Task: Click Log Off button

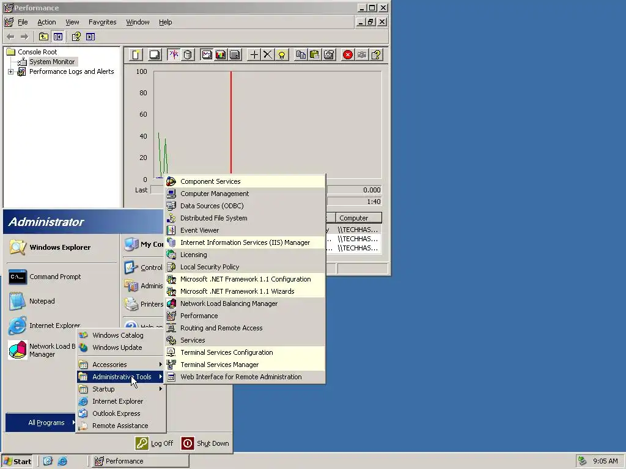Action: point(155,443)
